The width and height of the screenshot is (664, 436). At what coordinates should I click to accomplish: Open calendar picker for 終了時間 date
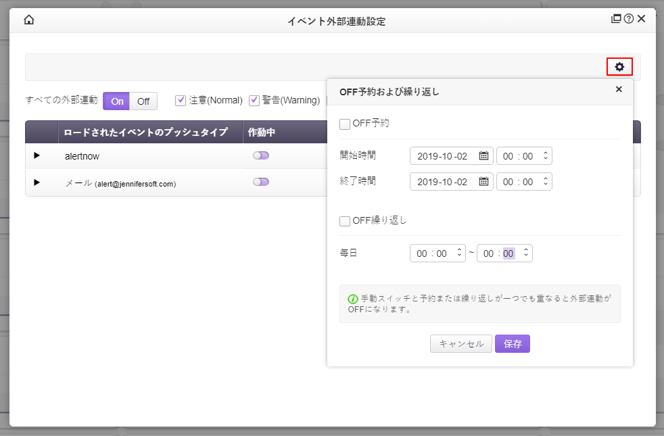click(x=483, y=182)
